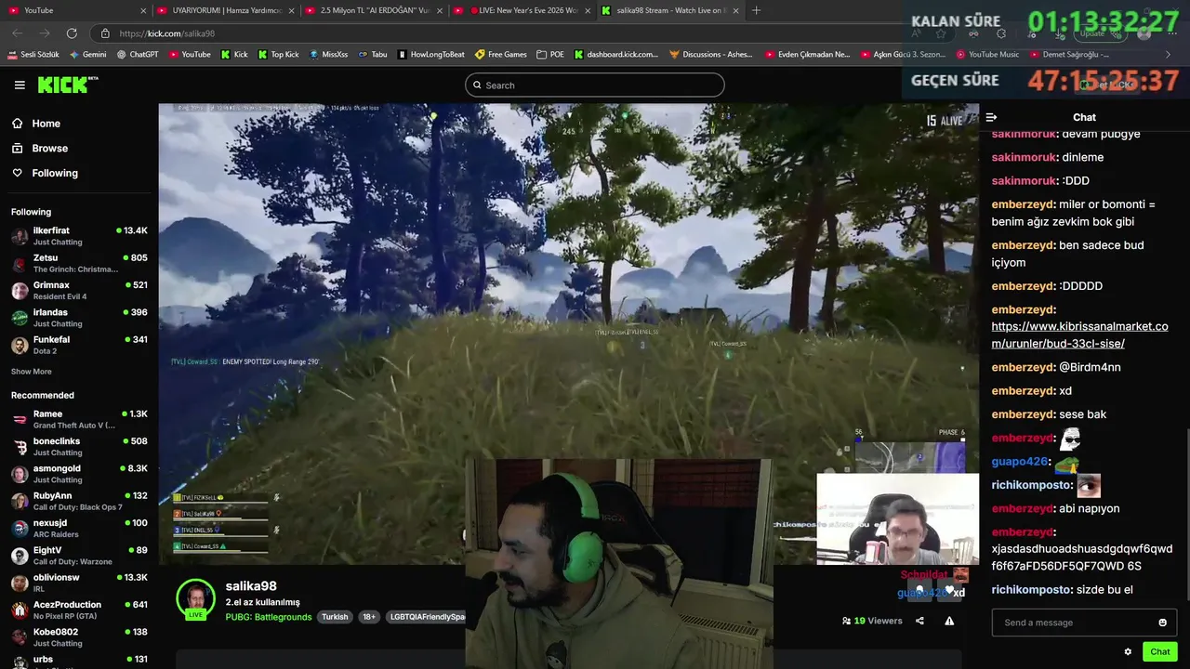1190x669 pixels.
Task: Open the ChatGPT bookmark
Action: coord(138,55)
